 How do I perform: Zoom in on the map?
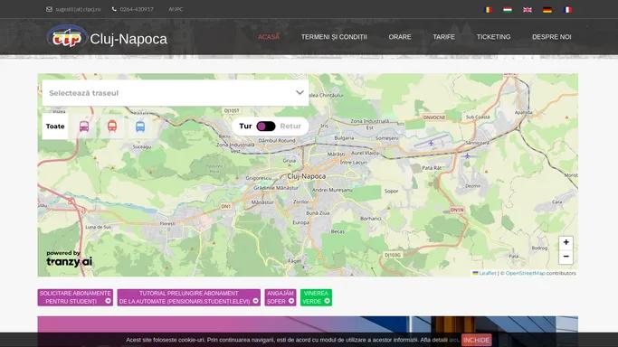(566, 242)
